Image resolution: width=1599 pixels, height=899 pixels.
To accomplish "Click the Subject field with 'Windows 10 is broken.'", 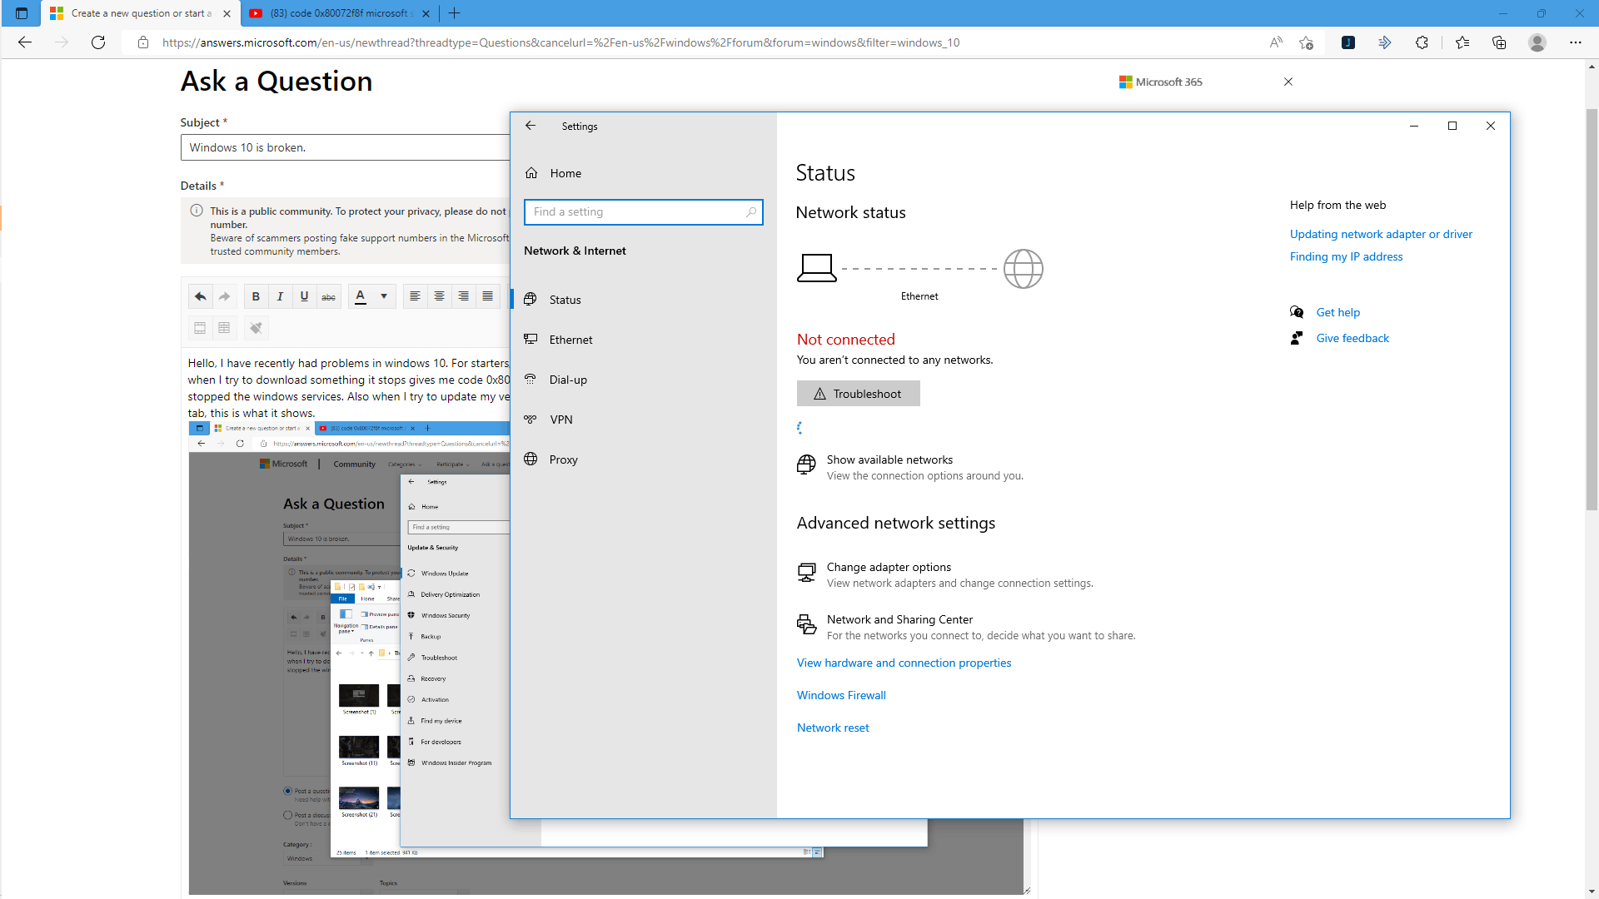I will click(x=345, y=147).
